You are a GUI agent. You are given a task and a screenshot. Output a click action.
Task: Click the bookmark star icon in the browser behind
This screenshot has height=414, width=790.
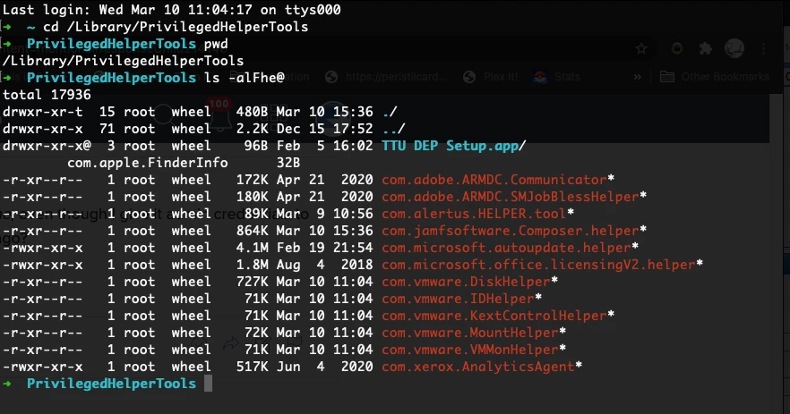(641, 49)
